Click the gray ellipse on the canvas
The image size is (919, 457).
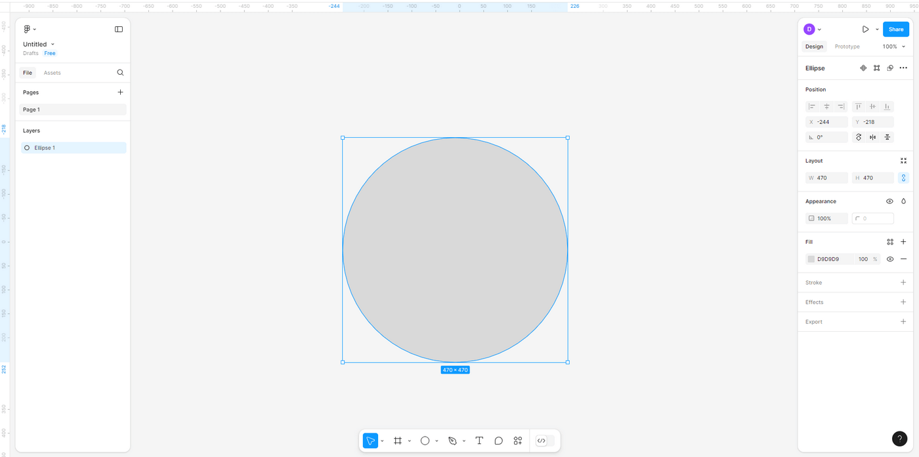[455, 250]
